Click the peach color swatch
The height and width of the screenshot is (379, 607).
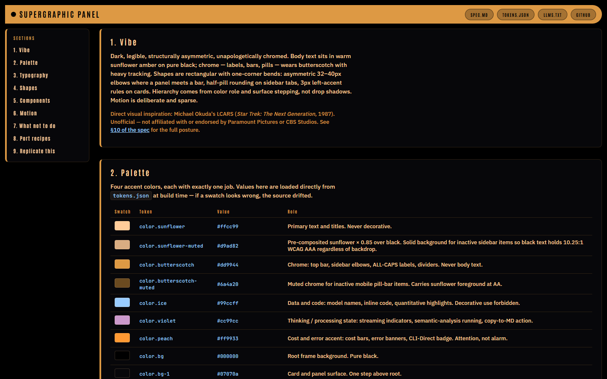pyautogui.click(x=122, y=338)
